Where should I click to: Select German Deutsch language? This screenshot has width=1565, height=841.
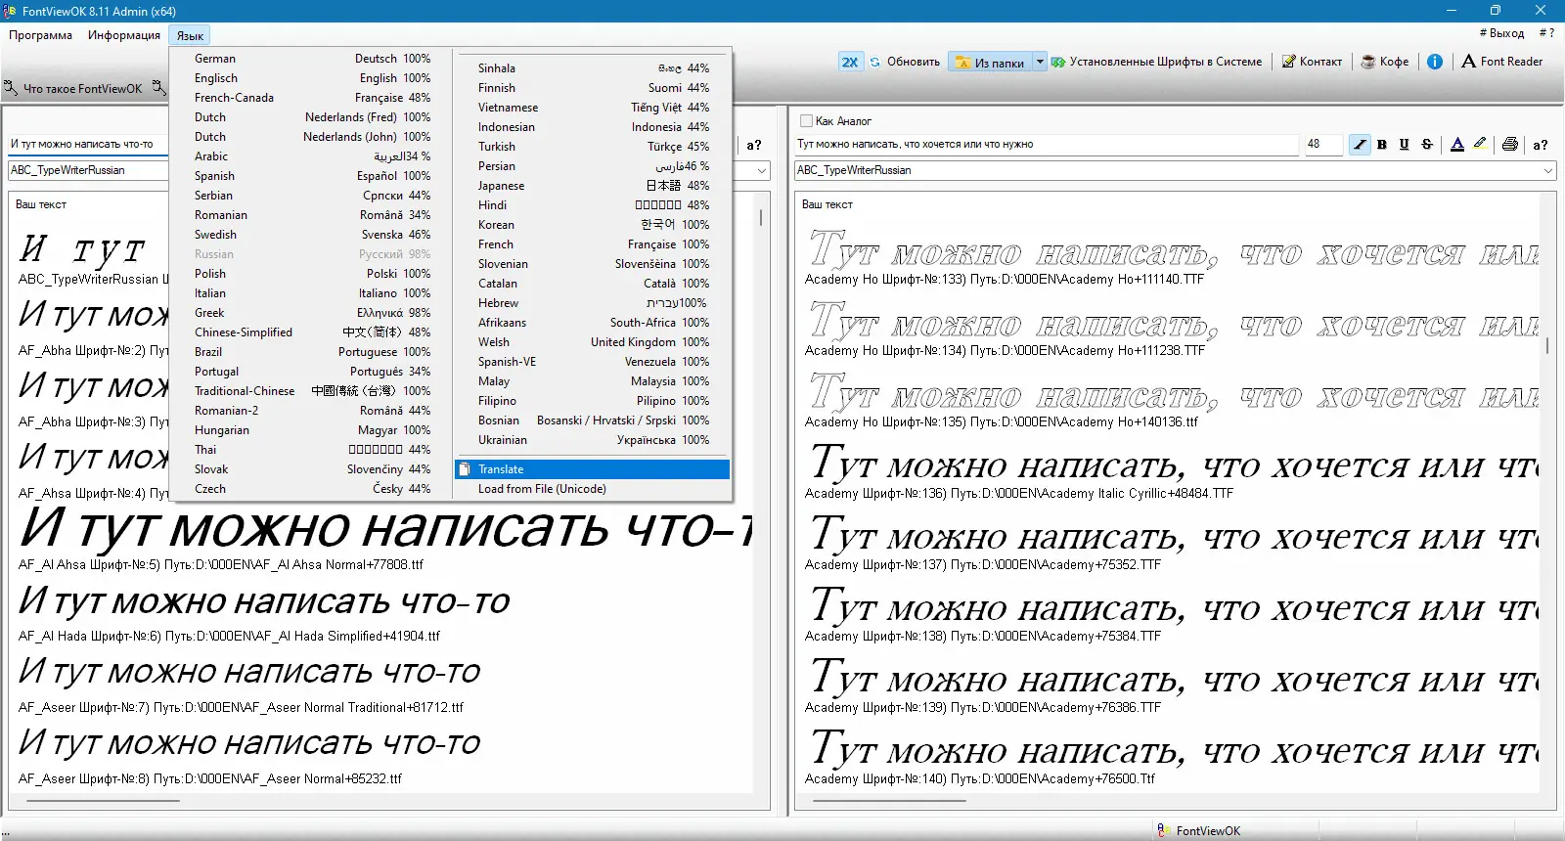click(312, 59)
